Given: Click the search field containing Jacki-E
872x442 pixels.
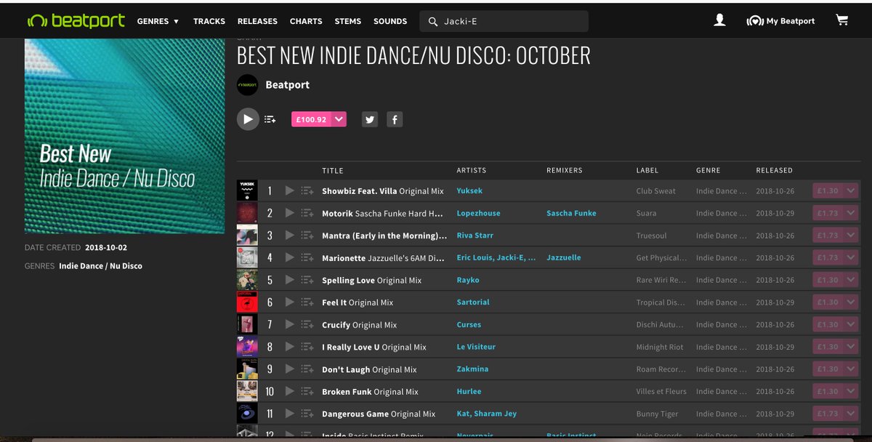Looking at the screenshot, I should (x=504, y=22).
